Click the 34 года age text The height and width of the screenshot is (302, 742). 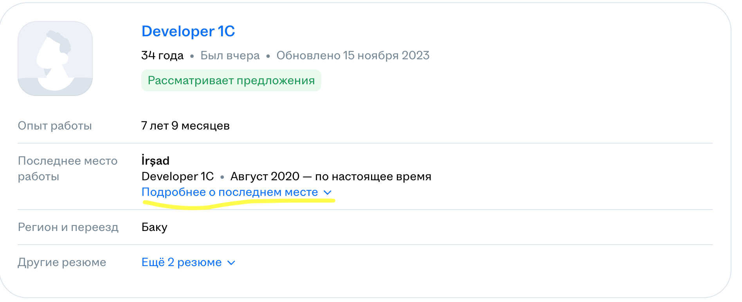click(x=162, y=55)
